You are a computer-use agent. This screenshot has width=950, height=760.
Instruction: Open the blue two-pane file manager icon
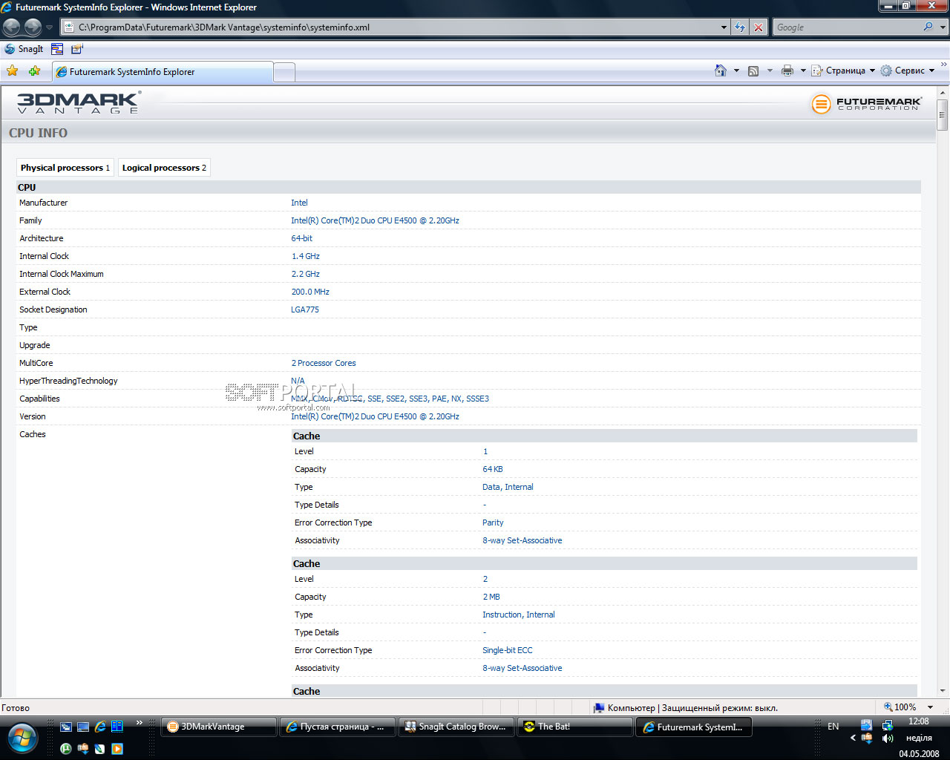(x=117, y=727)
